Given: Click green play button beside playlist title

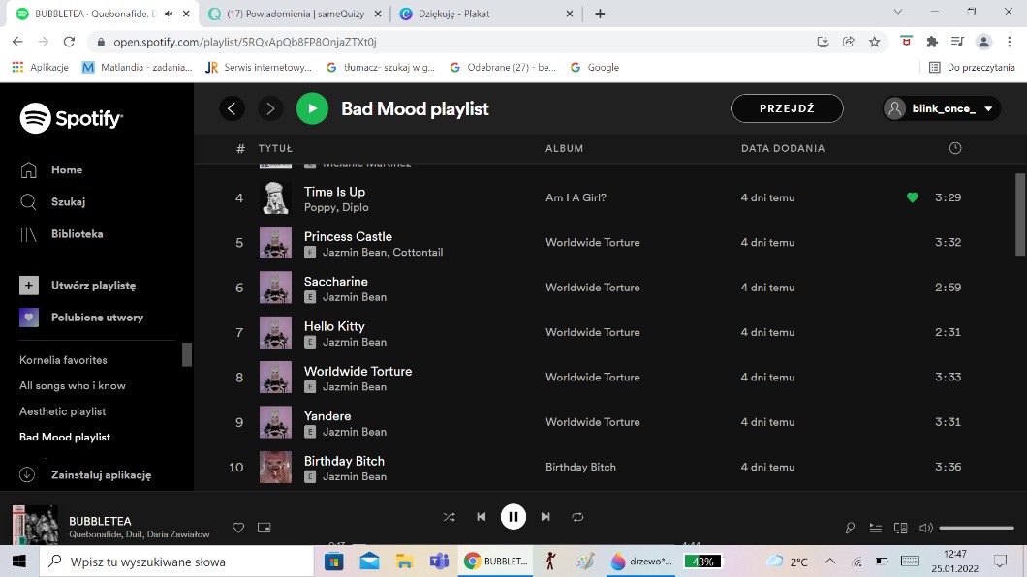Looking at the screenshot, I should pos(312,108).
